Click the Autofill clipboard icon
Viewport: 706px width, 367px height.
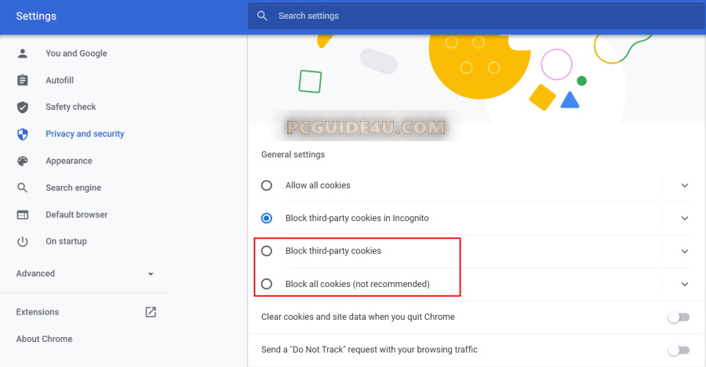pos(23,80)
